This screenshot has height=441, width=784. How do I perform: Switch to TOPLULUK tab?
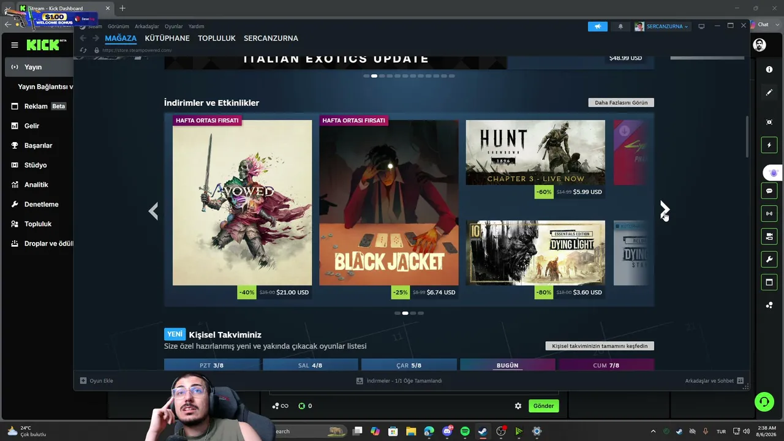(217, 38)
